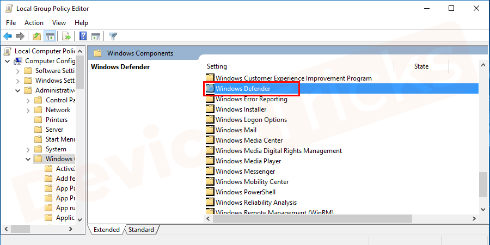Select the Windows Media Center row
The width and height of the screenshot is (490, 245).
(x=249, y=140)
